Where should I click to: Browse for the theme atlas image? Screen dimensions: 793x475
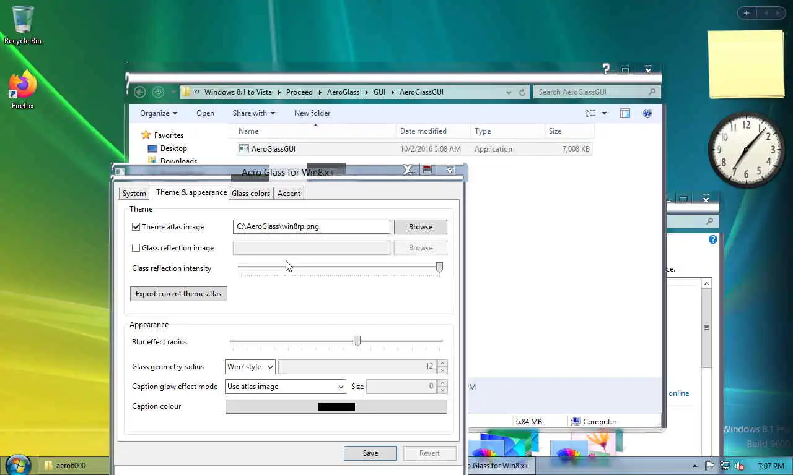click(421, 227)
